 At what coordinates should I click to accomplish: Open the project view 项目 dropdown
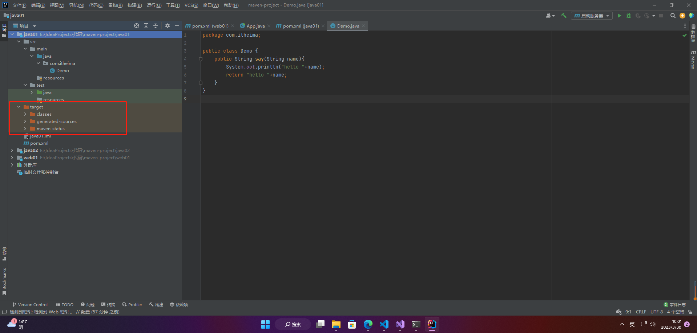(24, 26)
